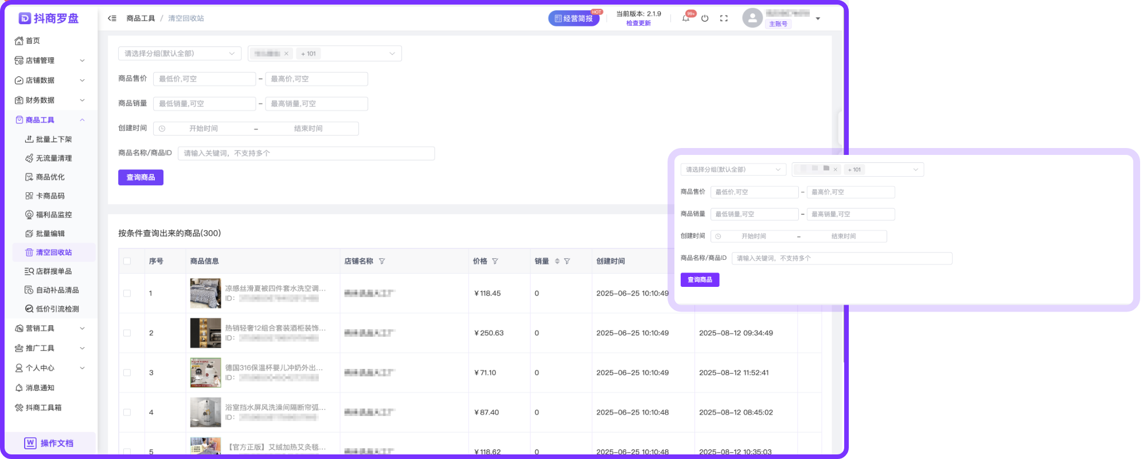Image resolution: width=1147 pixels, height=459 pixels.
Task: Open the group selection dropdown
Action: pyautogui.click(x=179, y=53)
